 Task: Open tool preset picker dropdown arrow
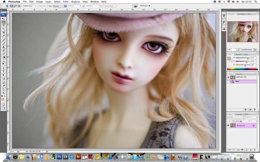coord(7,6)
